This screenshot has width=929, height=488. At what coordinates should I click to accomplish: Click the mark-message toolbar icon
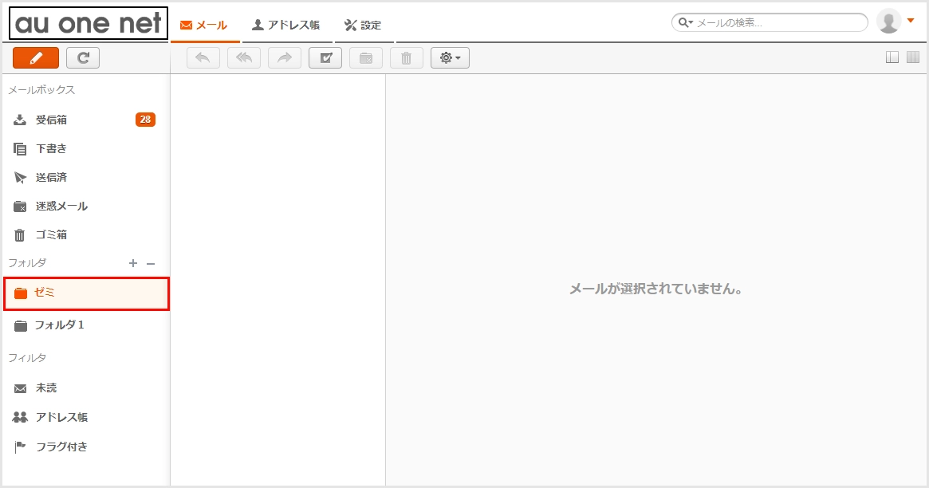point(325,57)
